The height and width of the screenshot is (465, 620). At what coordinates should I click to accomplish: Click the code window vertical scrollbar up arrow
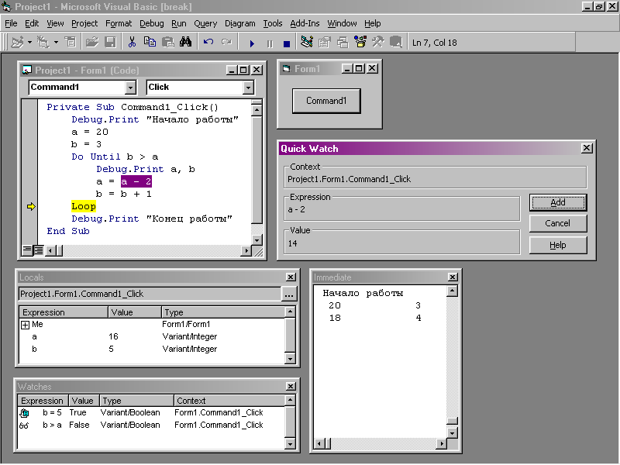click(257, 109)
